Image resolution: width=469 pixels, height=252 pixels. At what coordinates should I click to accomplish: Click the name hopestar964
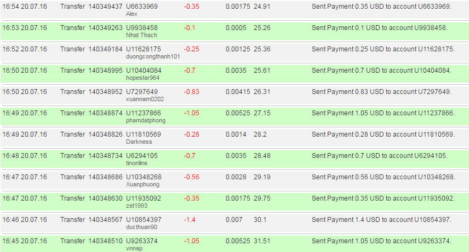(x=142, y=78)
